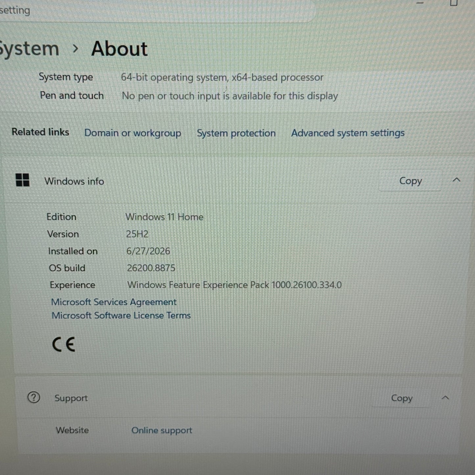Open System protection link
Viewport: 475px width, 475px height.
pyautogui.click(x=236, y=133)
